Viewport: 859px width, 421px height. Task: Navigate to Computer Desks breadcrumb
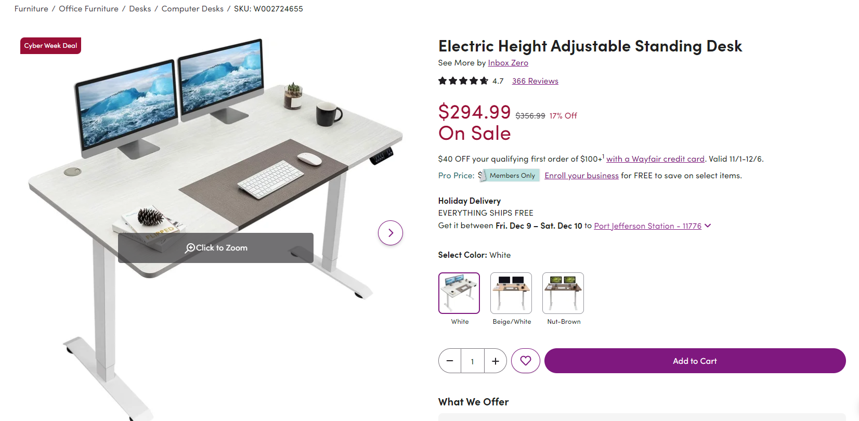tap(192, 9)
